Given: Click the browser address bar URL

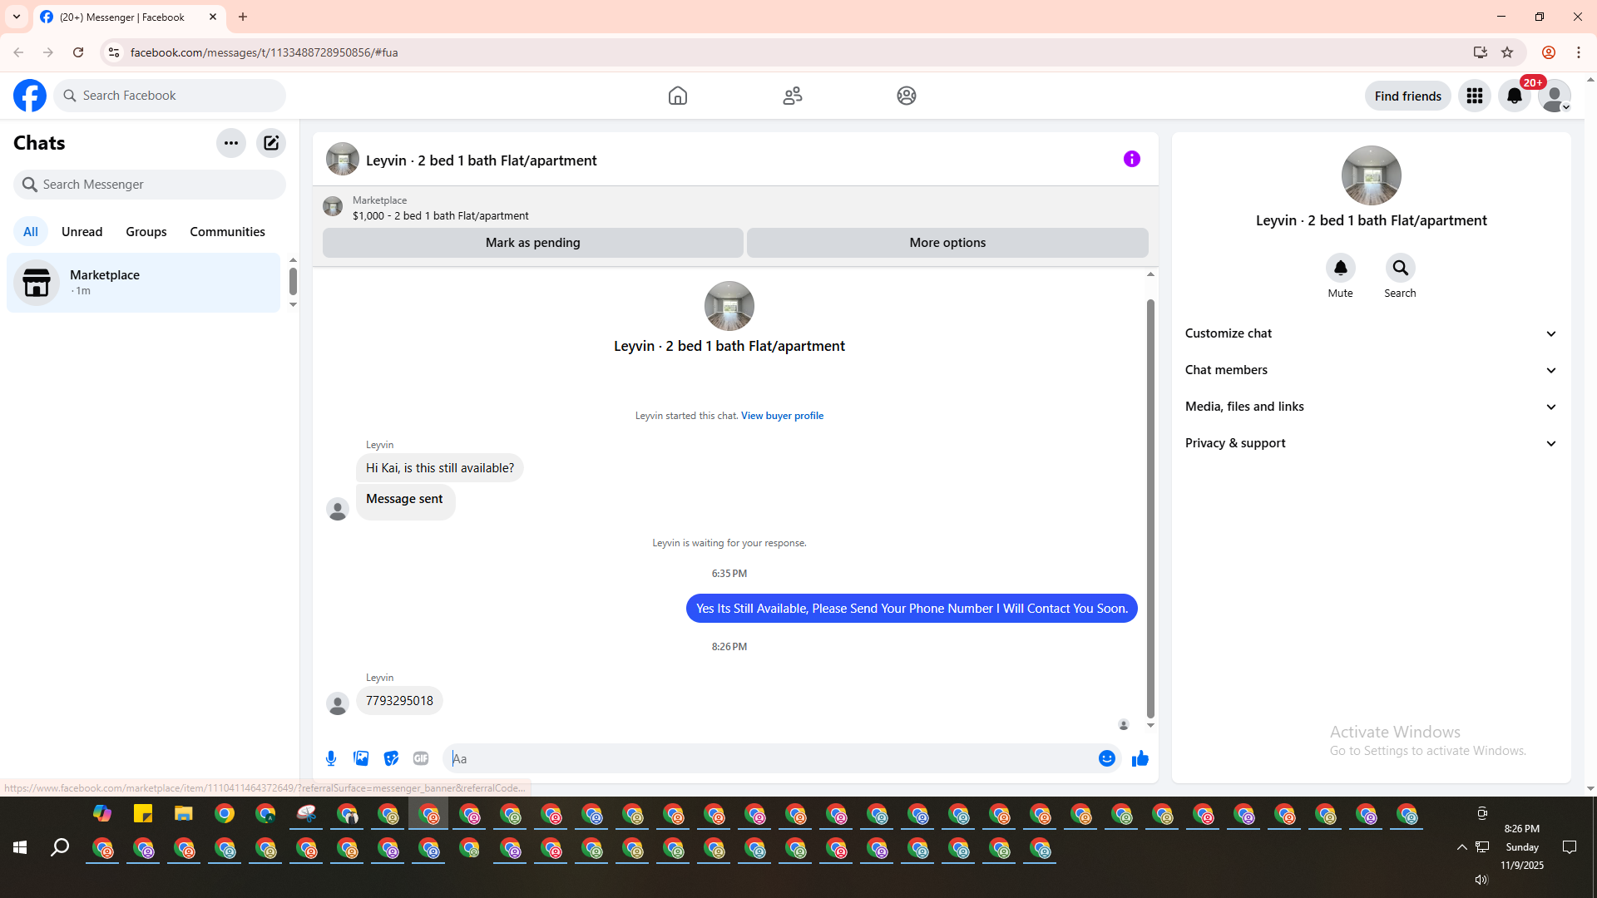Looking at the screenshot, I should pyautogui.click(x=265, y=52).
